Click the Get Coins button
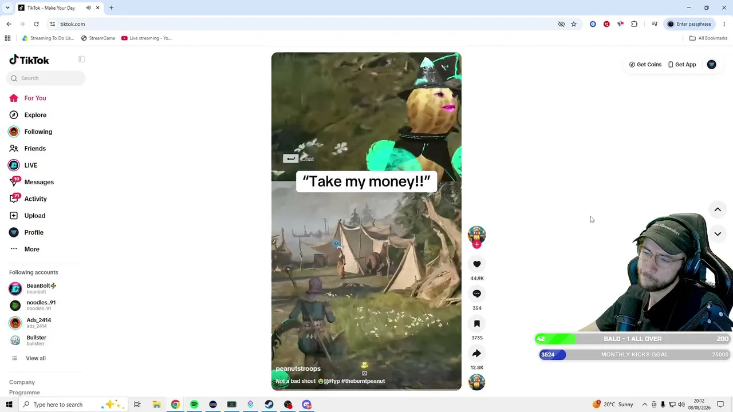 pyautogui.click(x=645, y=65)
